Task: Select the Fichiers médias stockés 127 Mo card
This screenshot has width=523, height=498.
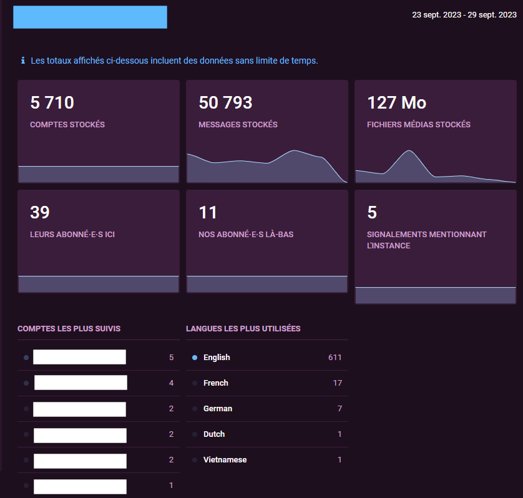Action: click(435, 131)
